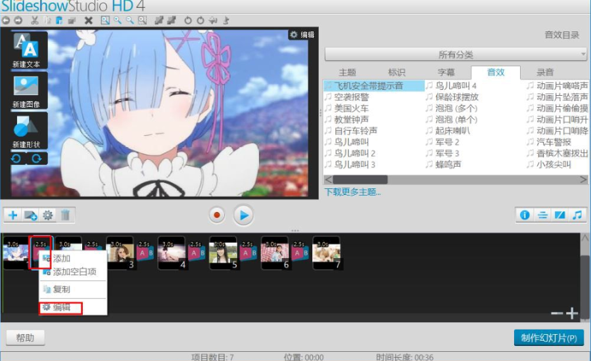The image size is (591, 361).
Task: Select sound effect 飞机安全带提示音
Action: pos(374,86)
